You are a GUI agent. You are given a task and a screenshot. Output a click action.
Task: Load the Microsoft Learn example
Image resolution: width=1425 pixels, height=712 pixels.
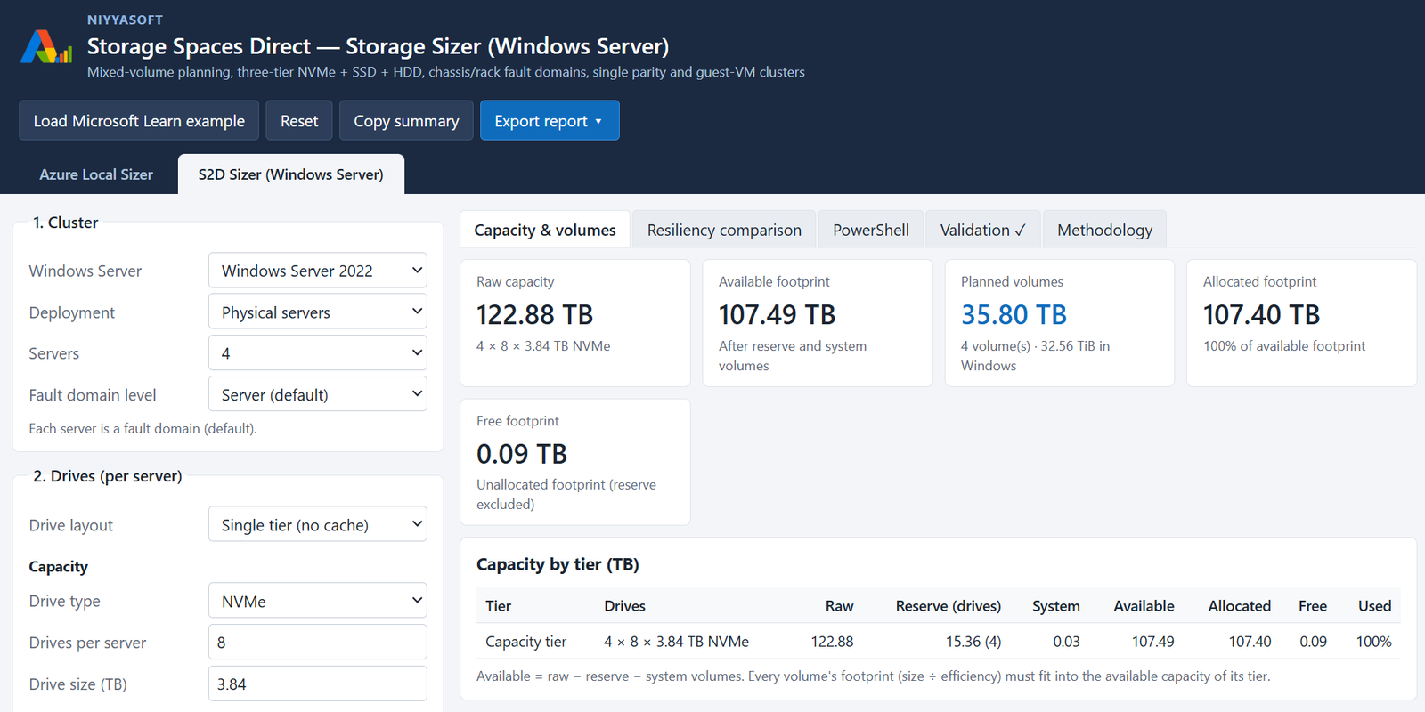[139, 120]
